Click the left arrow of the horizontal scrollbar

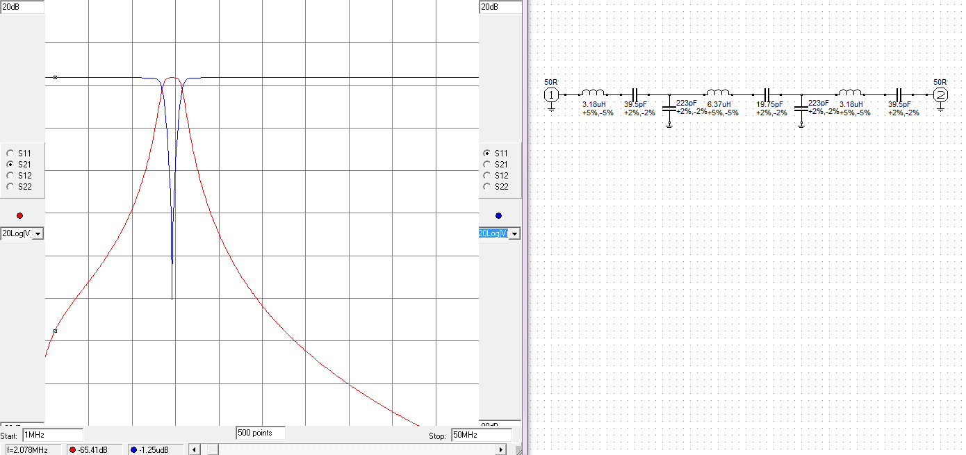tap(195, 449)
